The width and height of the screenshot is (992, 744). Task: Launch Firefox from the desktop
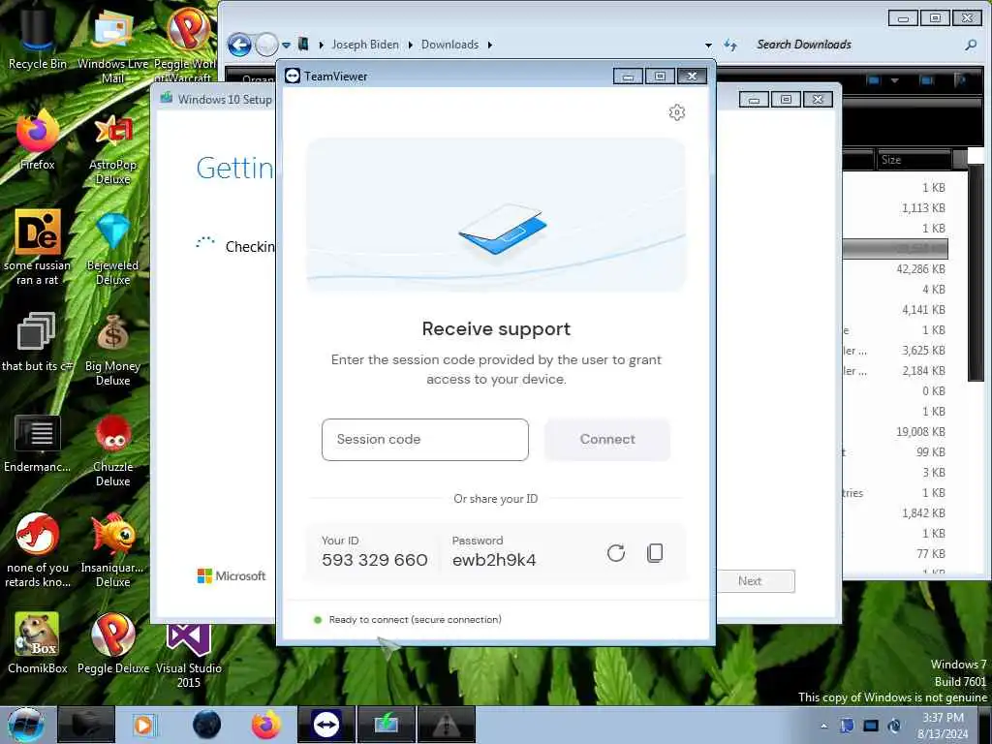point(37,139)
